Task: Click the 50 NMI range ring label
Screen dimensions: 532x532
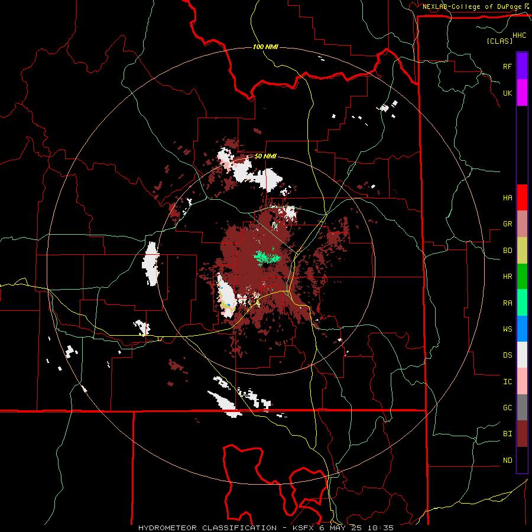Action: (265, 157)
